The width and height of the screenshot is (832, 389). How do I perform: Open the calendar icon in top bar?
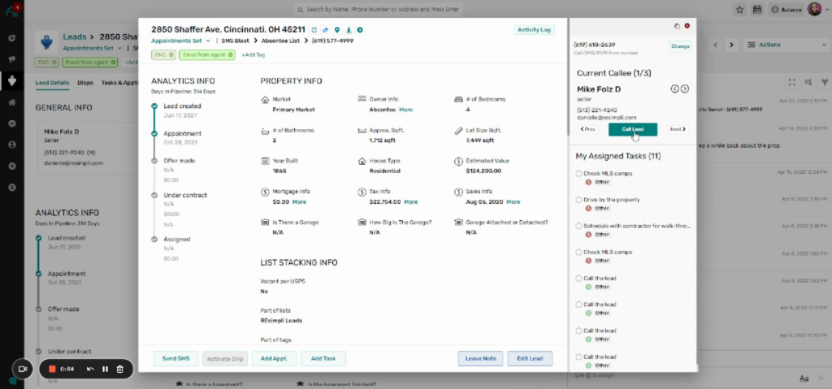tap(757, 10)
